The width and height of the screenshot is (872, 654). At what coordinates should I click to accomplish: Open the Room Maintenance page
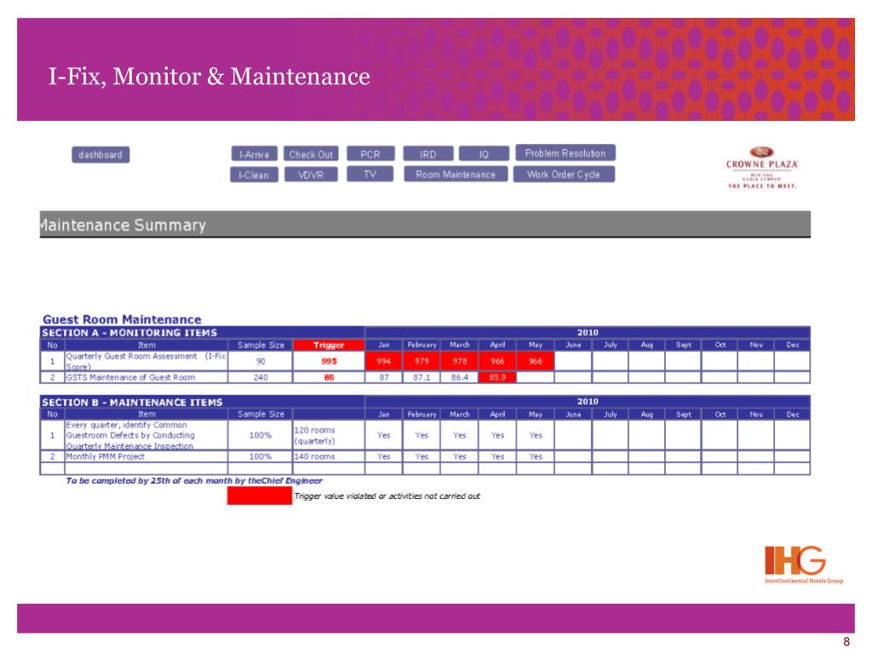456,174
